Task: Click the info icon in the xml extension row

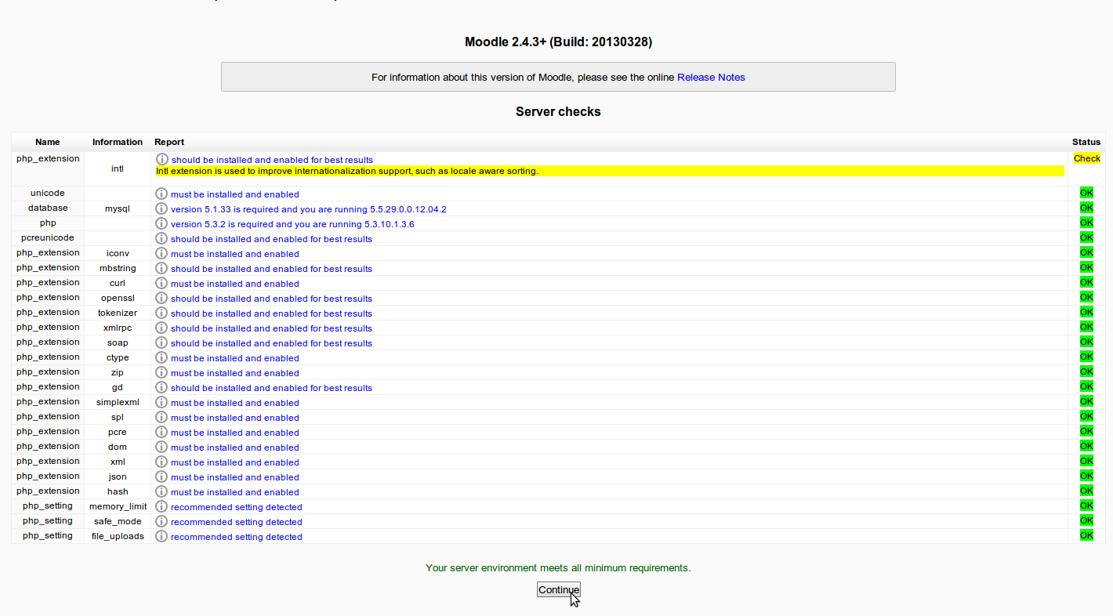Action: [161, 462]
